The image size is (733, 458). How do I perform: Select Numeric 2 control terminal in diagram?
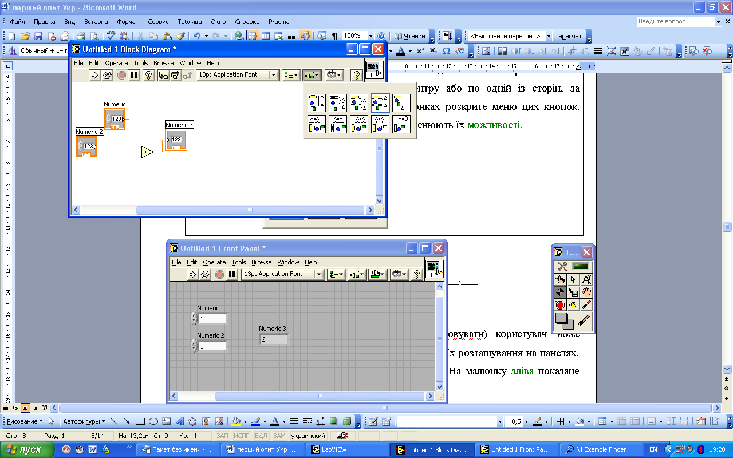[86, 147]
